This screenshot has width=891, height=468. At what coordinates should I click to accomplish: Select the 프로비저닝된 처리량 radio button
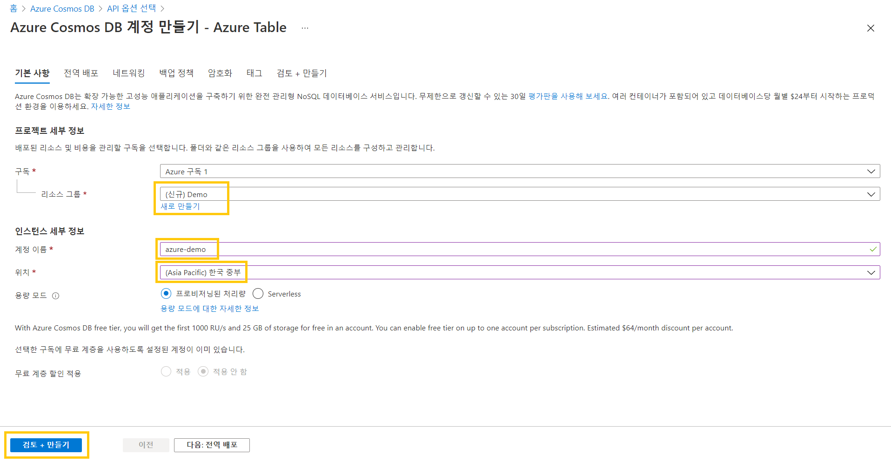[166, 294]
